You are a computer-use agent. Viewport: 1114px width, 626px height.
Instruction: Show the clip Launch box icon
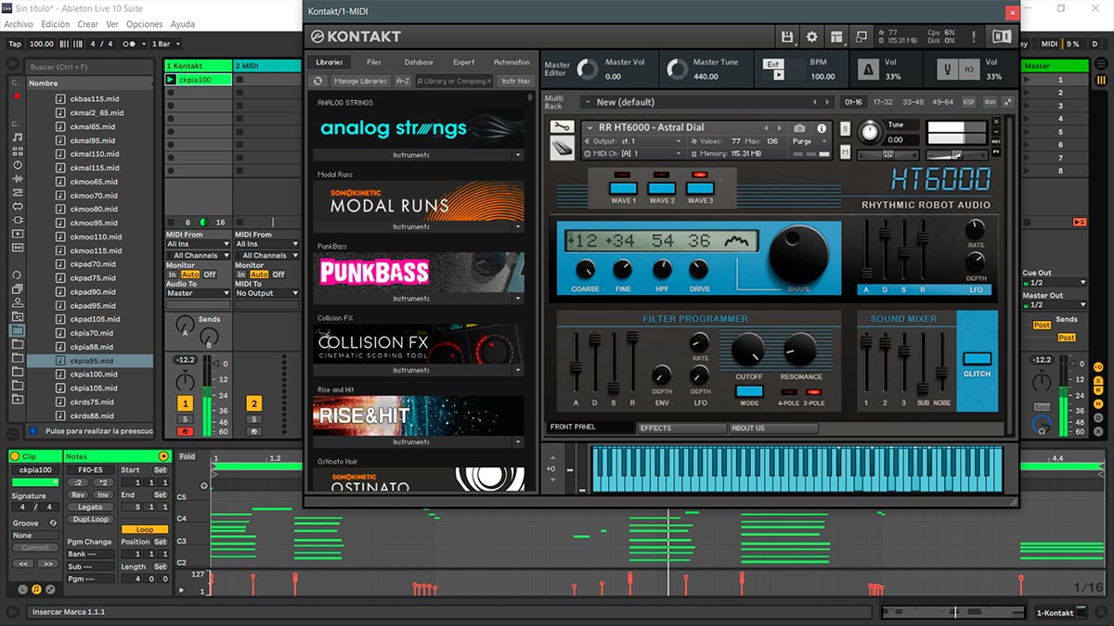pyautogui.click(x=20, y=589)
